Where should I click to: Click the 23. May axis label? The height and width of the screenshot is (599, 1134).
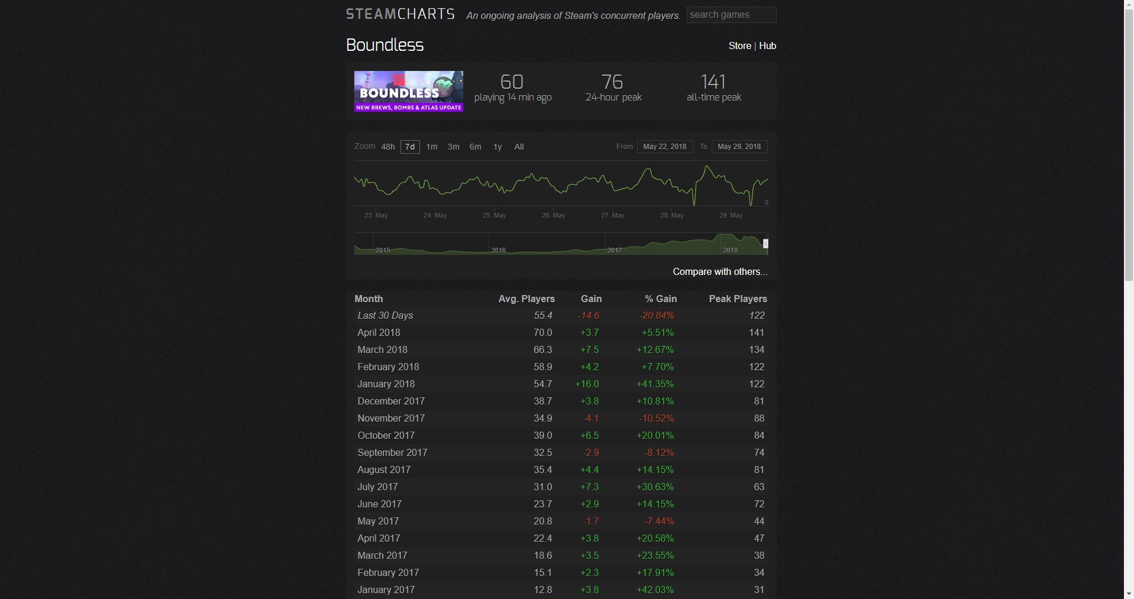(x=376, y=215)
